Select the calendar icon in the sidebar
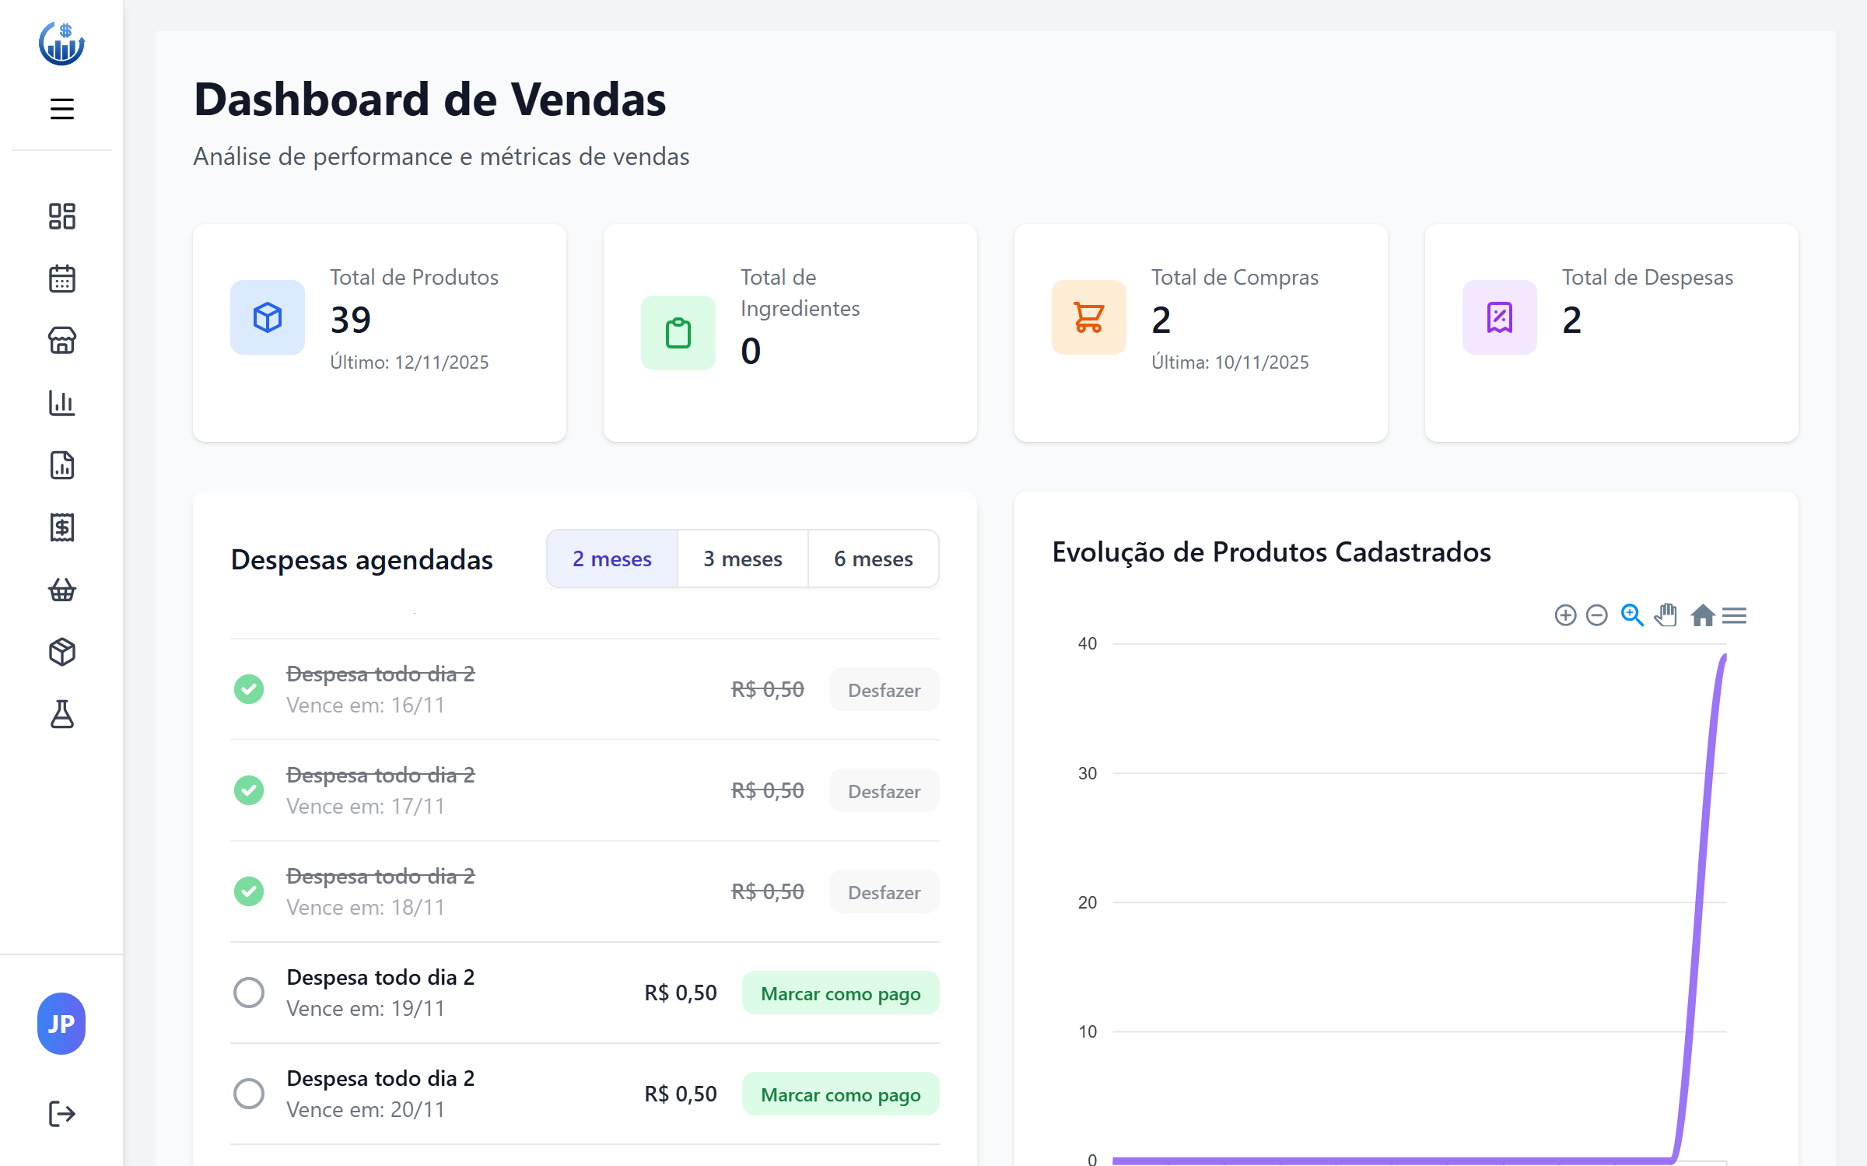The width and height of the screenshot is (1867, 1166). click(x=61, y=278)
